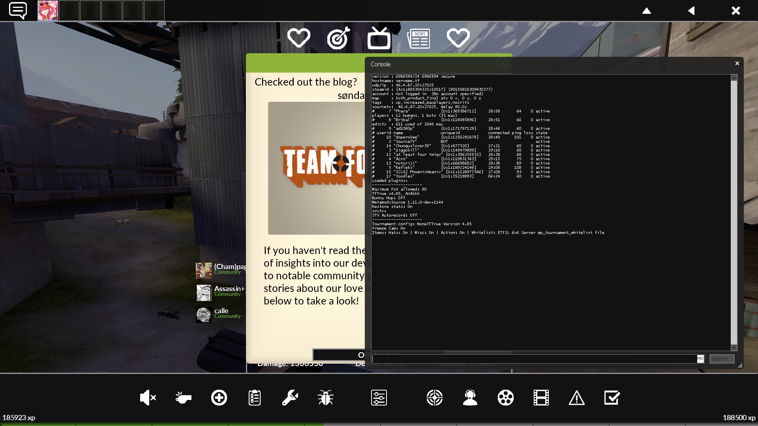Screen dimensions: 758x426
Task: Click the wrench tool icon
Action: [x=290, y=398]
